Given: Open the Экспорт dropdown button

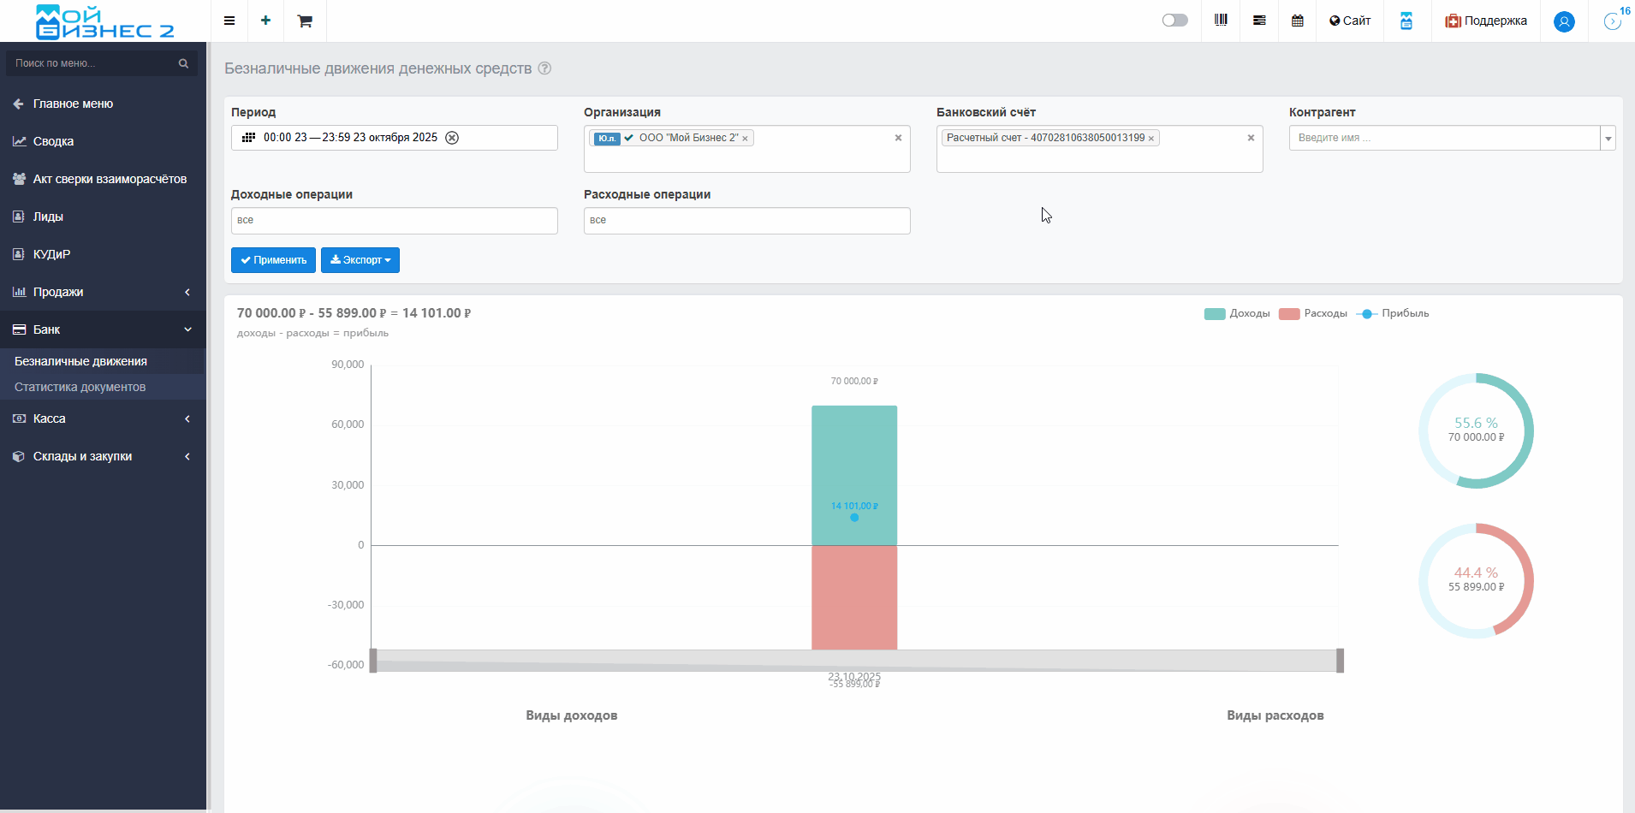Looking at the screenshot, I should point(360,260).
